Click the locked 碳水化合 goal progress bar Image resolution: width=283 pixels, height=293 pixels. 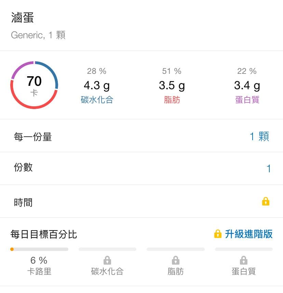pyautogui.click(x=107, y=249)
